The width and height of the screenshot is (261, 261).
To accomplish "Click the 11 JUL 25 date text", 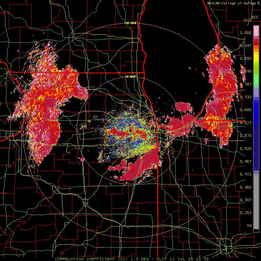I will click(182, 259).
